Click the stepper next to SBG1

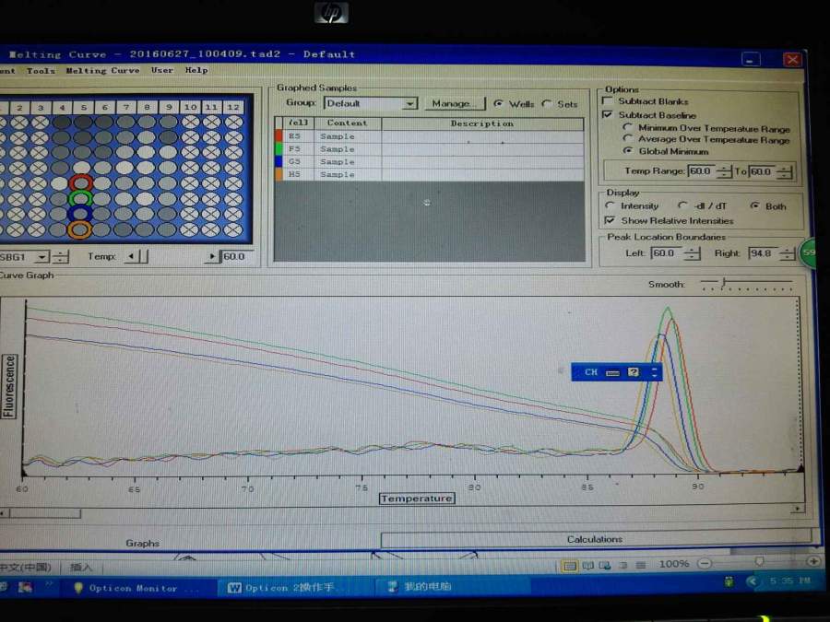coord(60,257)
